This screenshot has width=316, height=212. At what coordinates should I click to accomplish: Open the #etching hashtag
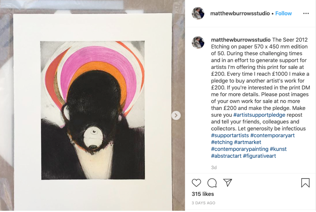(222, 142)
